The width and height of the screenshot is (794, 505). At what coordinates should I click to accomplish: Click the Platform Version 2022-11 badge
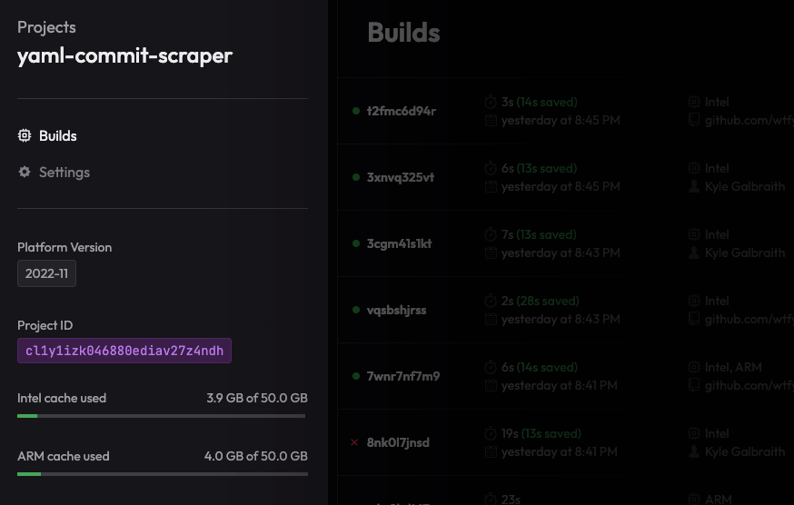(46, 273)
